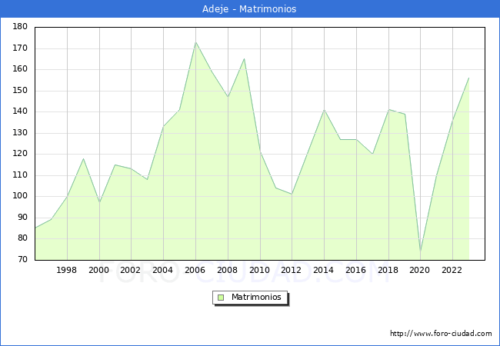The width and height of the screenshot is (500, 346).
Task: Select the 1998 x-axis label
Action: pyautogui.click(x=66, y=270)
